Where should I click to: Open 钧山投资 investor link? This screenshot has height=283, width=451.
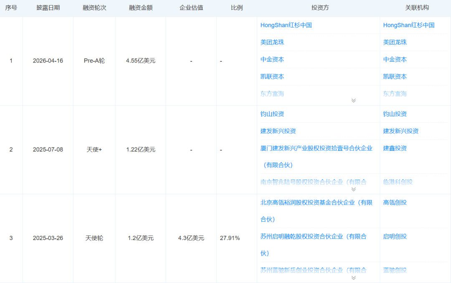272,114
